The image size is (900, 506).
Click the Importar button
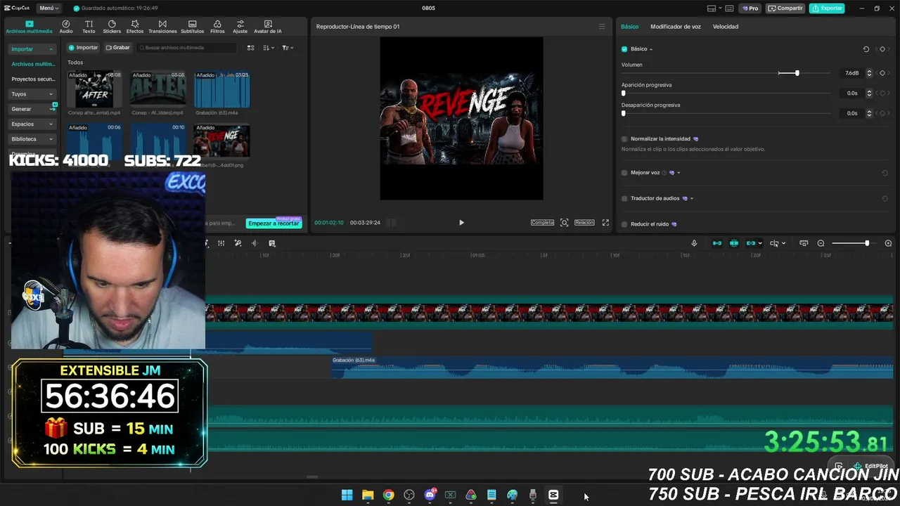pyautogui.click(x=83, y=48)
